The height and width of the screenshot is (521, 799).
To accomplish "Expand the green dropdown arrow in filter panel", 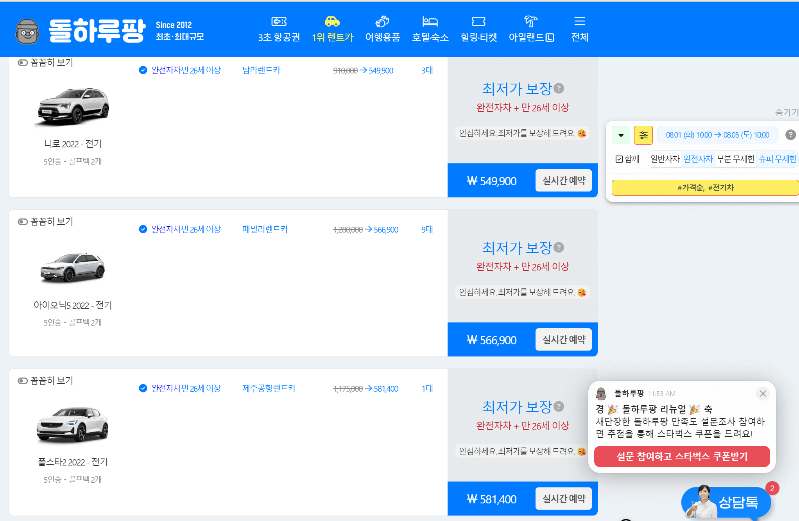I will point(621,135).
